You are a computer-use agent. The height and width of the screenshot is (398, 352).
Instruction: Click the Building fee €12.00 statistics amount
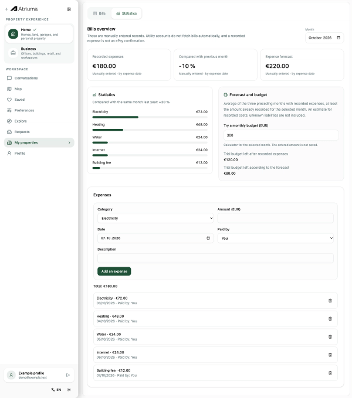(x=202, y=163)
